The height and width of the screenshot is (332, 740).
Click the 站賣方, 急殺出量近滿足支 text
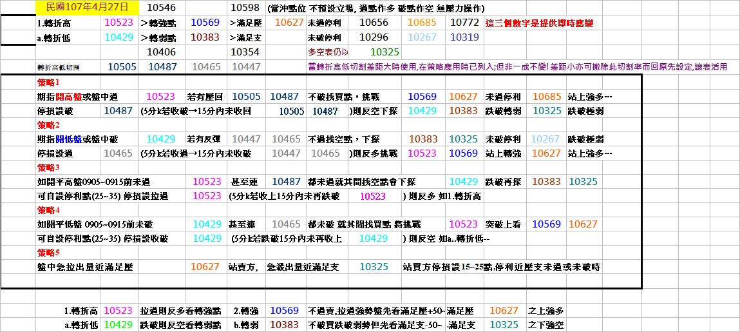[283, 267]
